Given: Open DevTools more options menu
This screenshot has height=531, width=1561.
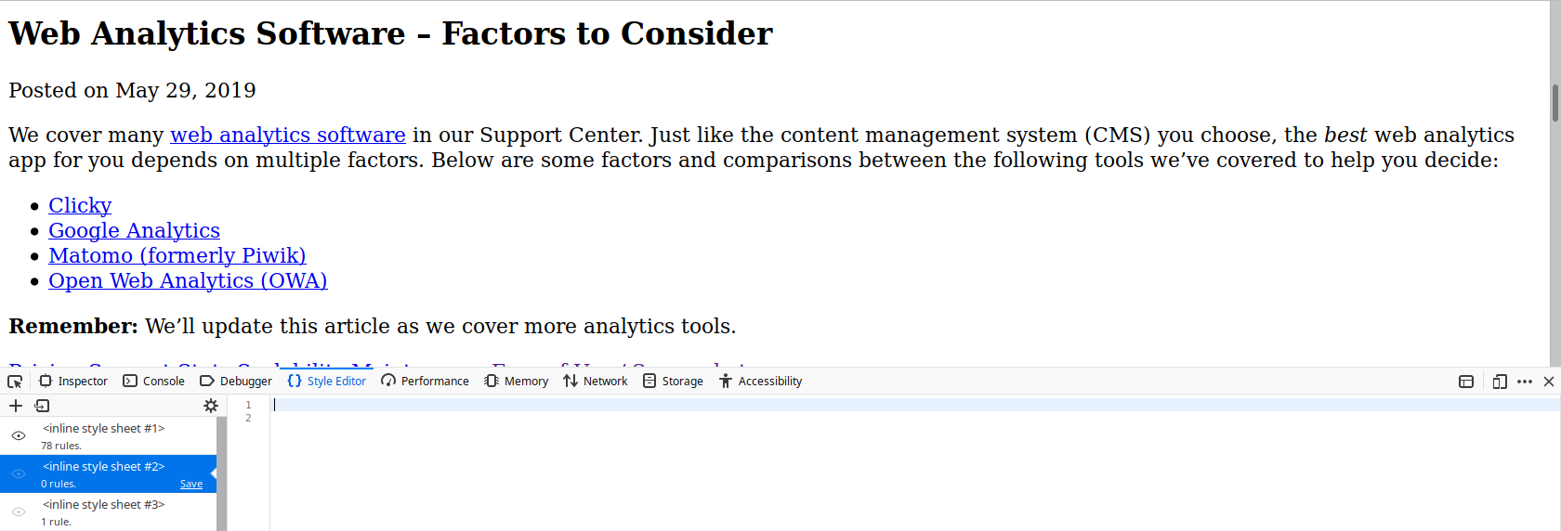Looking at the screenshot, I should pos(1525,382).
